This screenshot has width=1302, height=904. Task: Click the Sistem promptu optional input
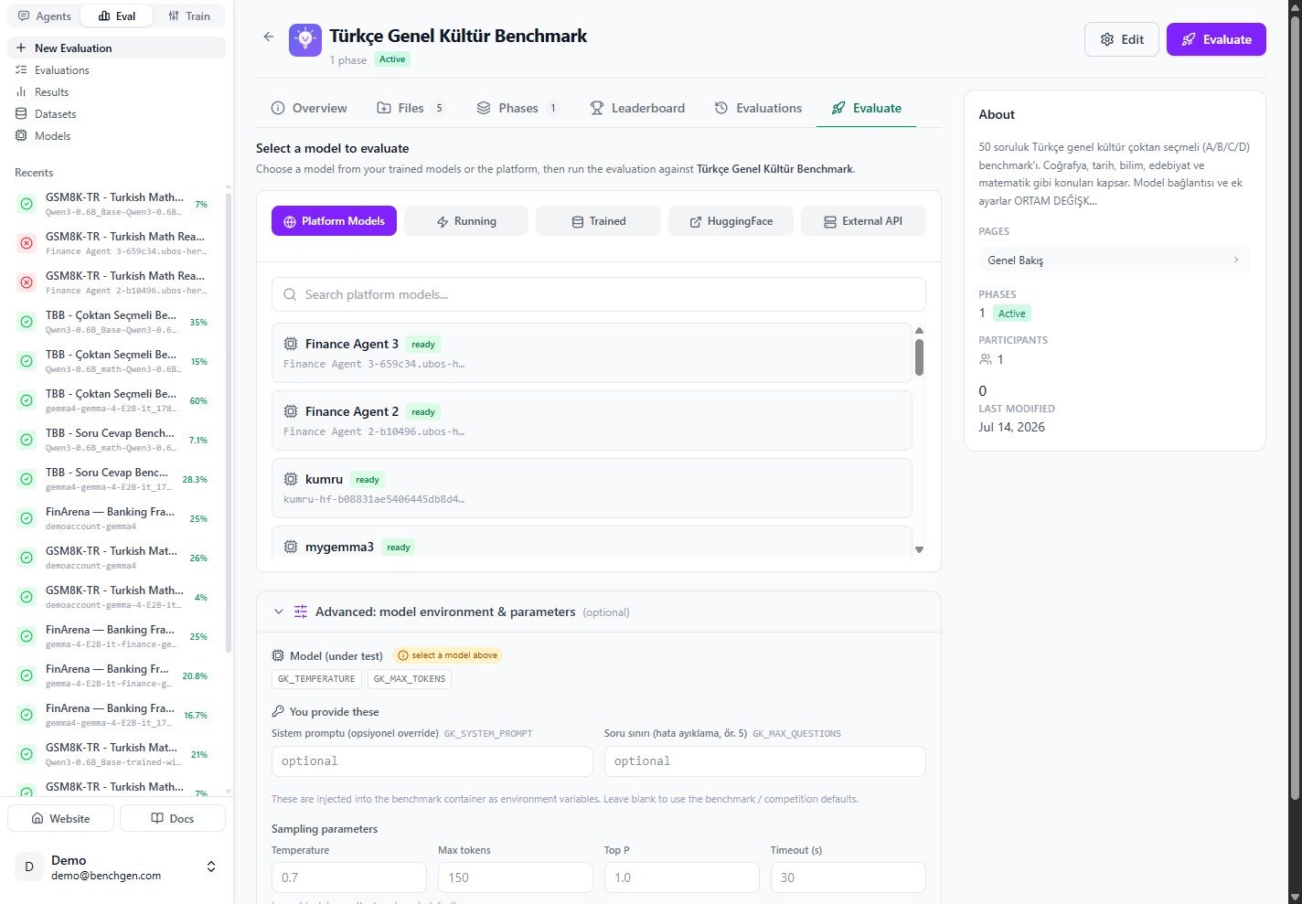(x=432, y=761)
